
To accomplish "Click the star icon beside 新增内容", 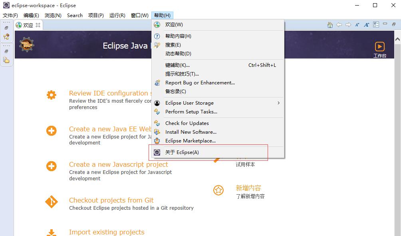I will pyautogui.click(x=218, y=190).
